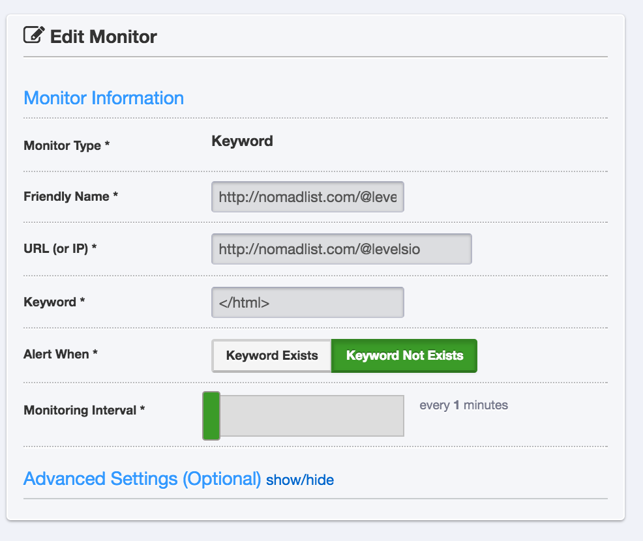Click the Monitor Information heading

104,98
